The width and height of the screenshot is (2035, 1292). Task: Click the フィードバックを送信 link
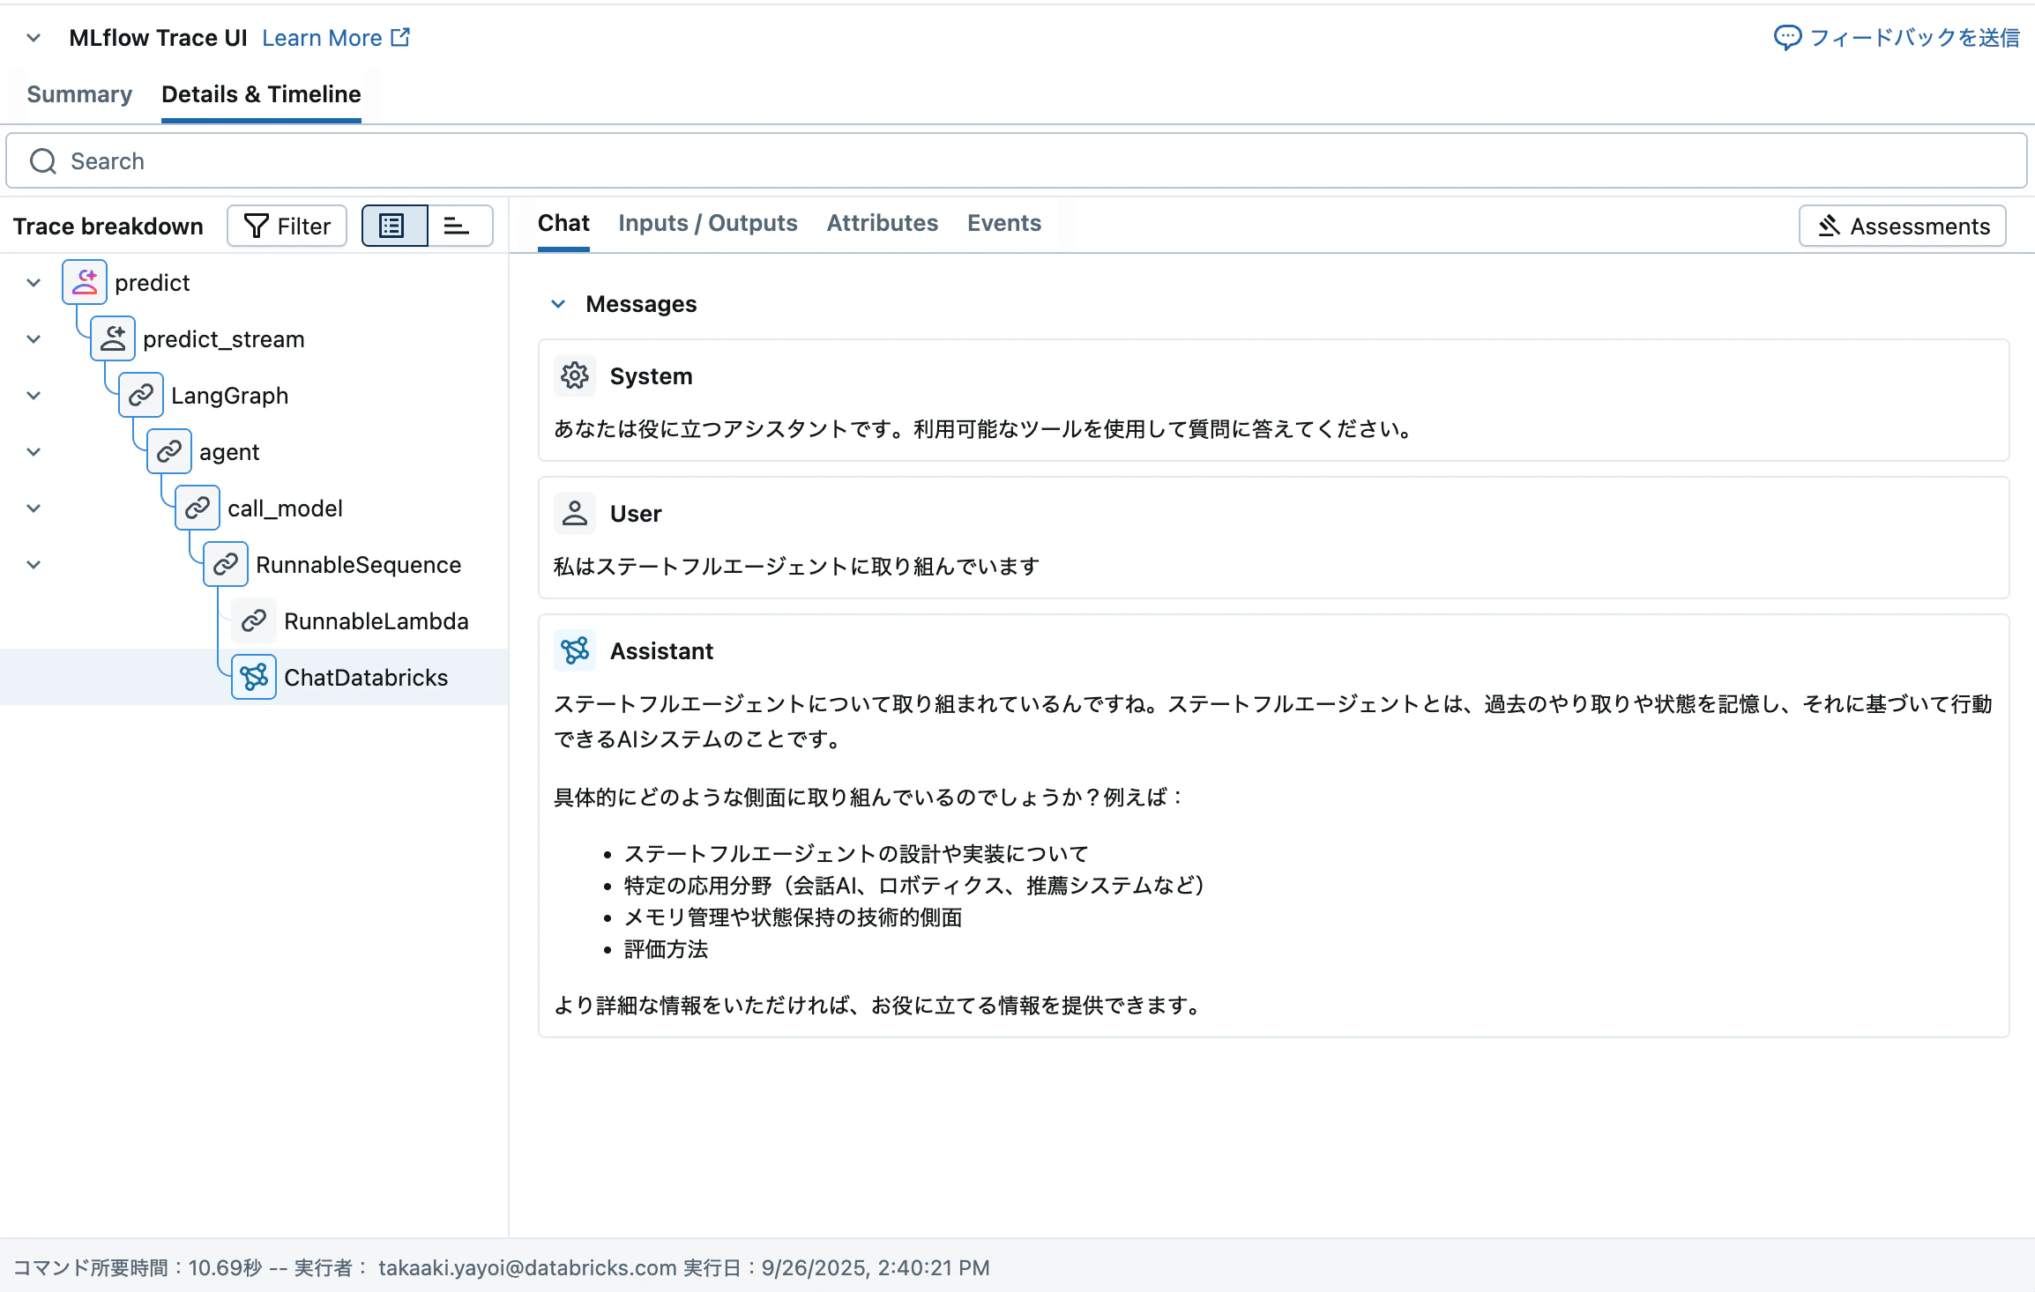tap(1897, 38)
